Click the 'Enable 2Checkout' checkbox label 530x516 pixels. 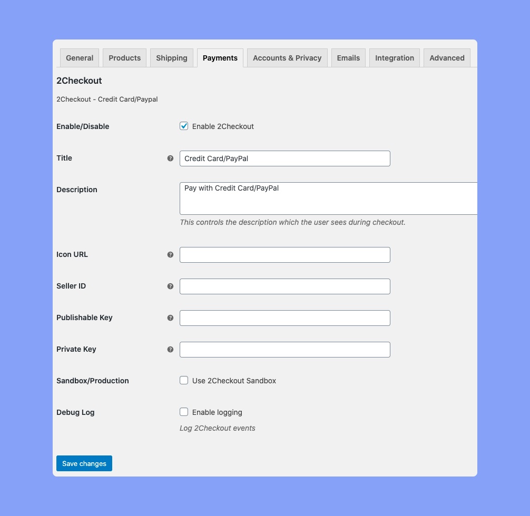[x=223, y=126]
